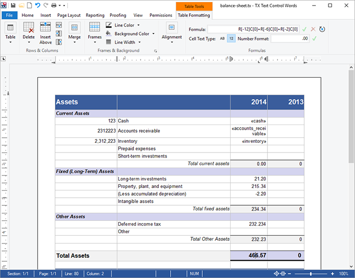355x278 pixels.
Task: Open the Page Layout tab
Action: click(69, 15)
